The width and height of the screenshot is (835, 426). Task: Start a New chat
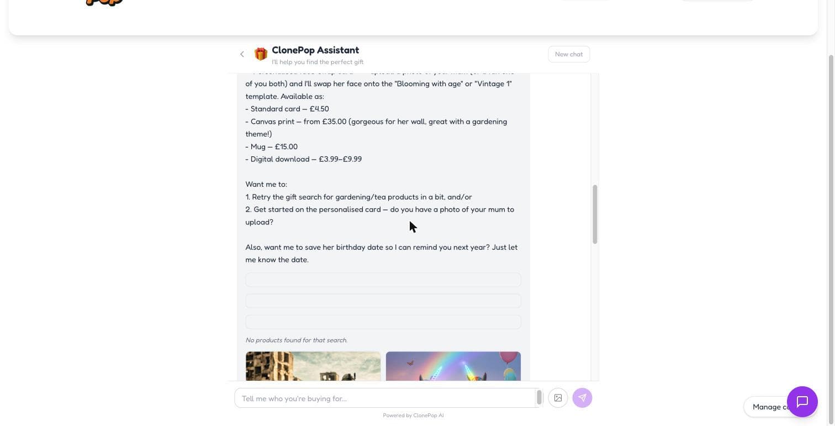pos(569,54)
